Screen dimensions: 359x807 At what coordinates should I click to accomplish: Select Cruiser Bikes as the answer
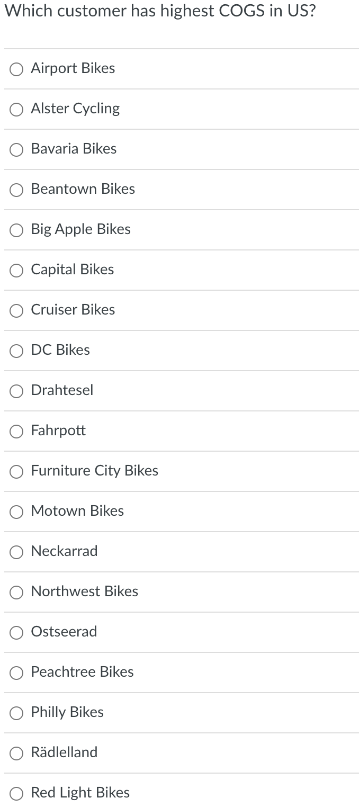(x=16, y=311)
